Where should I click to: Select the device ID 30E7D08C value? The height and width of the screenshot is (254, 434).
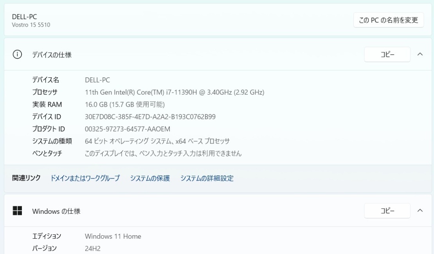(x=150, y=116)
